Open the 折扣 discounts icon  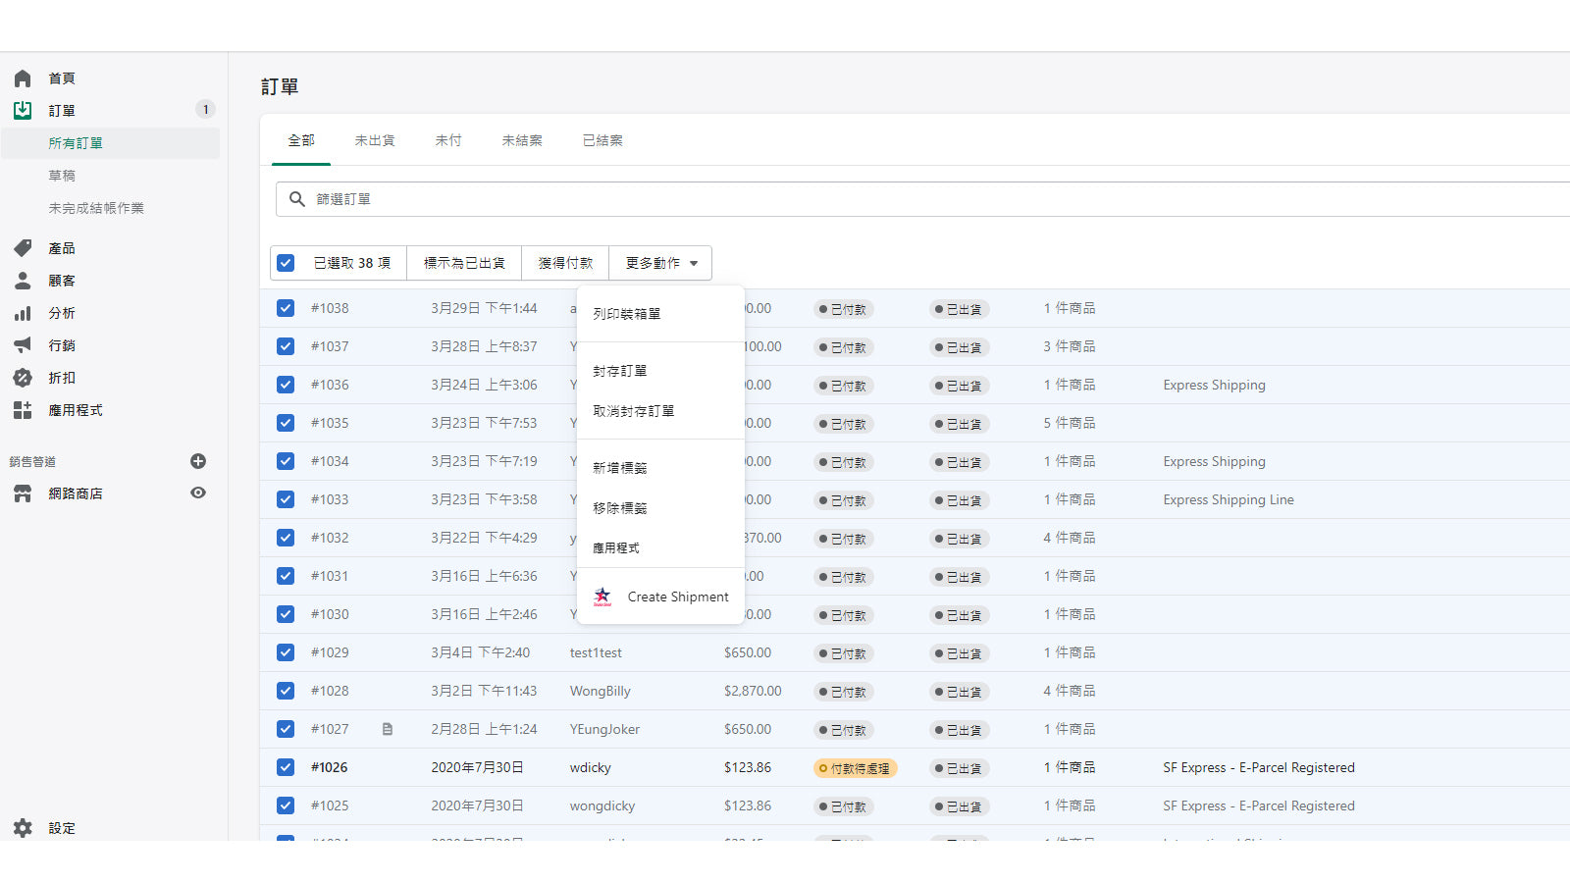click(x=23, y=378)
